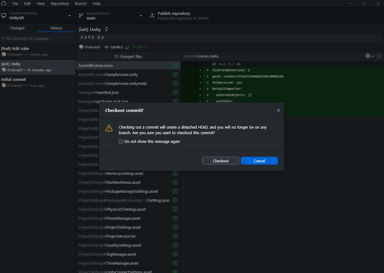The width and height of the screenshot is (384, 273).
Task: Open the Edit menu
Action: pyautogui.click(x=27, y=4)
